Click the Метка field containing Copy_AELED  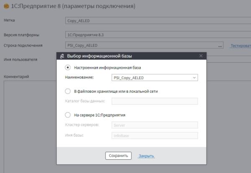point(158,20)
